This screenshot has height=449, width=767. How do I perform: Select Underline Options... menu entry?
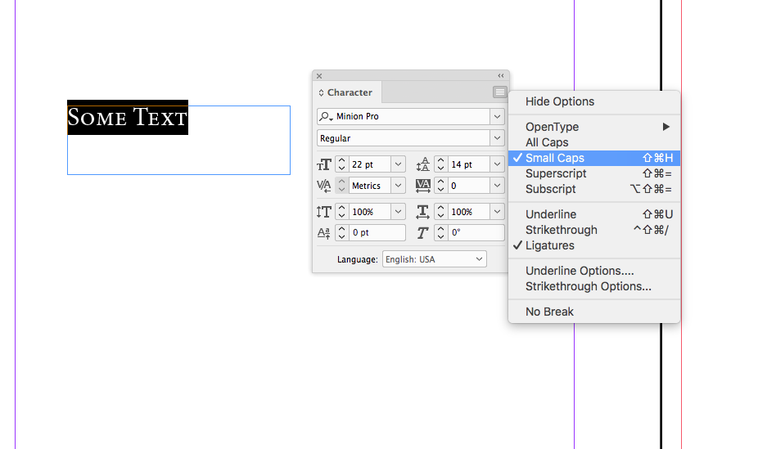tap(580, 271)
